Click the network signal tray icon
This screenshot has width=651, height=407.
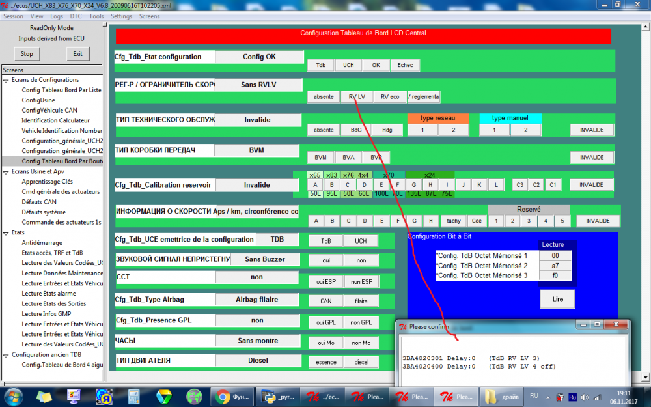coord(597,397)
